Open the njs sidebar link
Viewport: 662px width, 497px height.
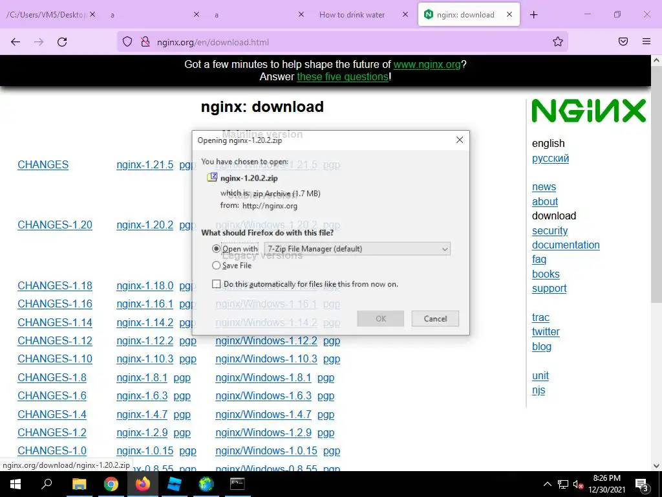tap(539, 390)
